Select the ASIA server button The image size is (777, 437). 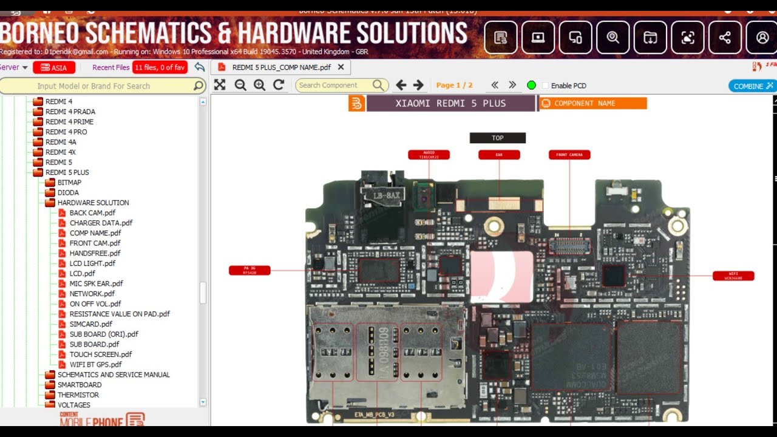(54, 67)
